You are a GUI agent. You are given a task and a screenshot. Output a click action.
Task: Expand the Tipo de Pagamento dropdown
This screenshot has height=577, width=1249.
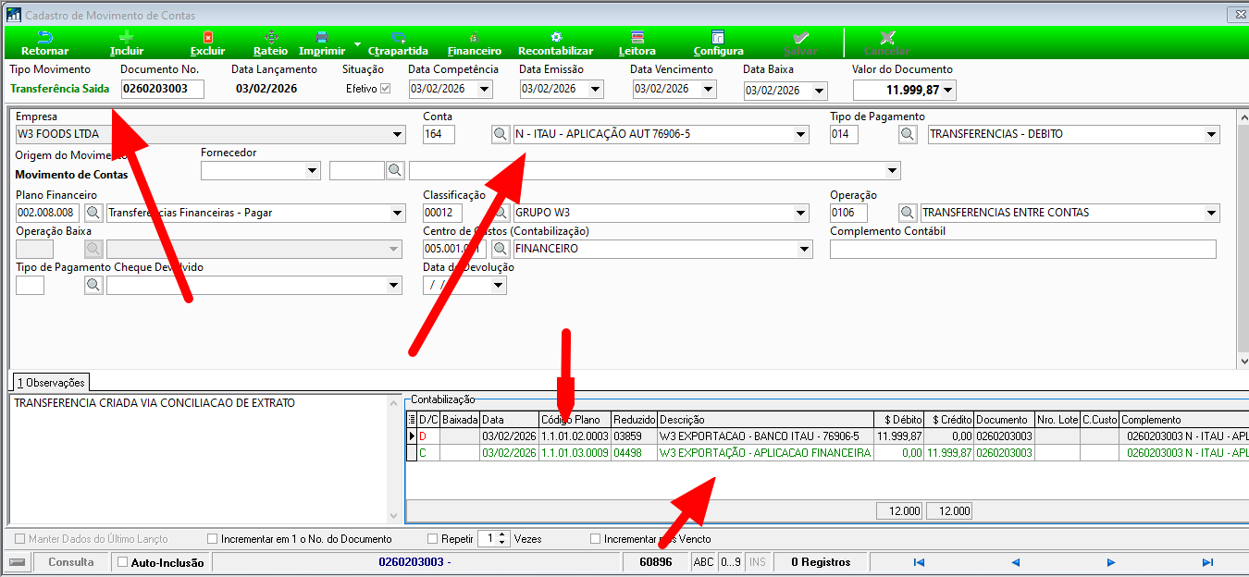pyautogui.click(x=1211, y=135)
